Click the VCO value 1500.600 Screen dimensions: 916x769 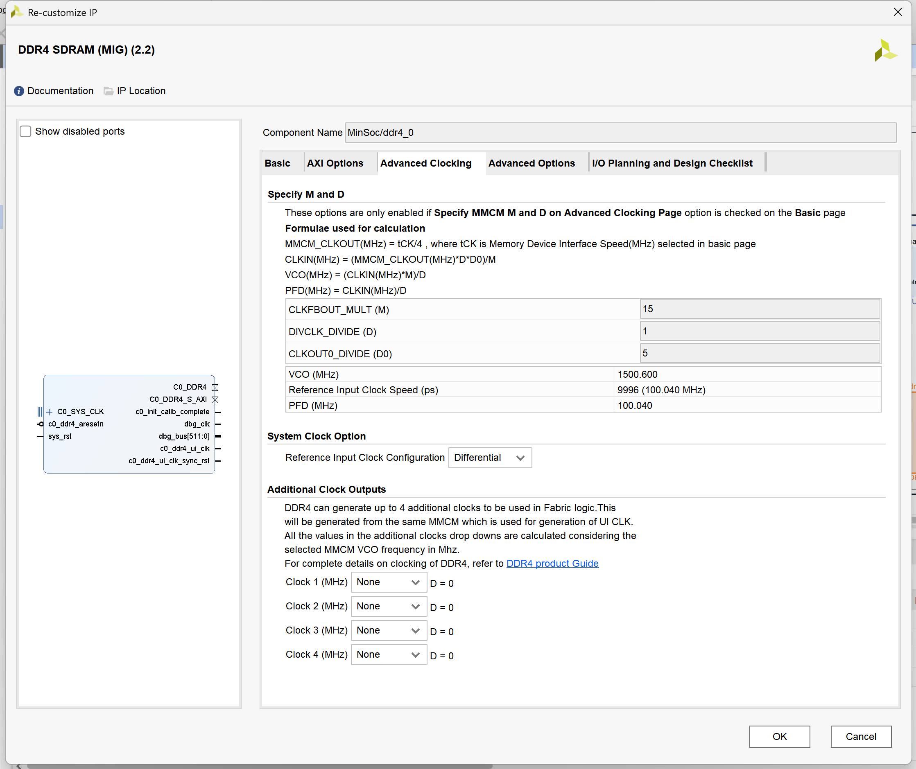(638, 374)
